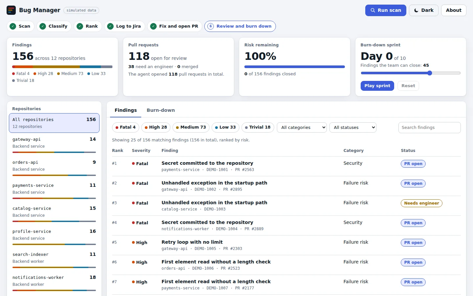Viewport: 473px width, 296px height.
Task: Click the PR open badge for DEMO-1006
Action: [x=413, y=262]
